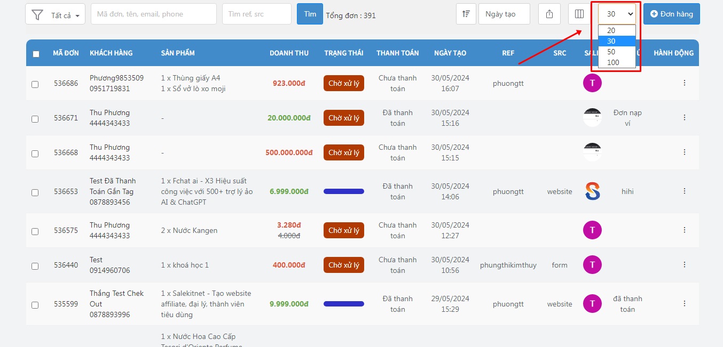Click the 'DOANH THU' column header
This screenshot has width=723, height=347.
pos(289,53)
